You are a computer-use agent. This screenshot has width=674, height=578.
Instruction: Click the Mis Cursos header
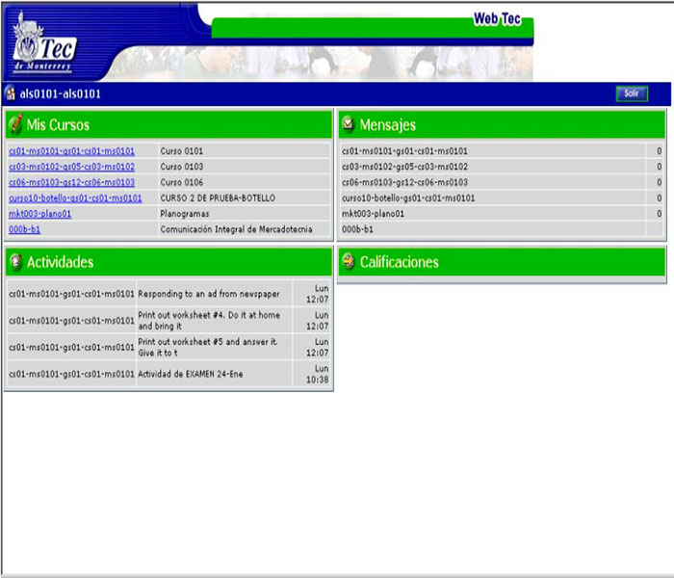[x=168, y=124]
